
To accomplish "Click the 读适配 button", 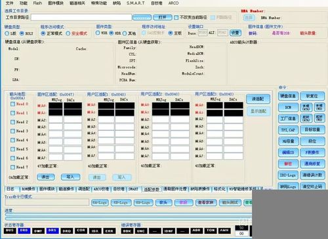I will (258, 99).
